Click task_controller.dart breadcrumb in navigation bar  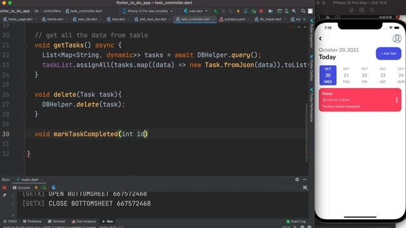pyautogui.click(x=84, y=11)
